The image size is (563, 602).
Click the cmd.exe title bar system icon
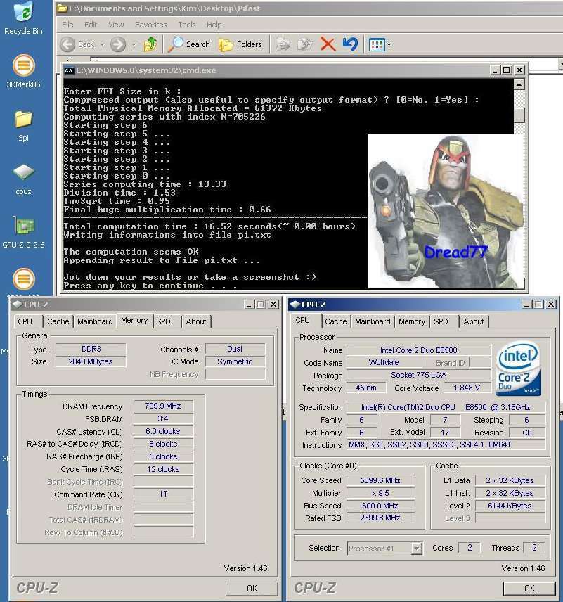[69, 70]
